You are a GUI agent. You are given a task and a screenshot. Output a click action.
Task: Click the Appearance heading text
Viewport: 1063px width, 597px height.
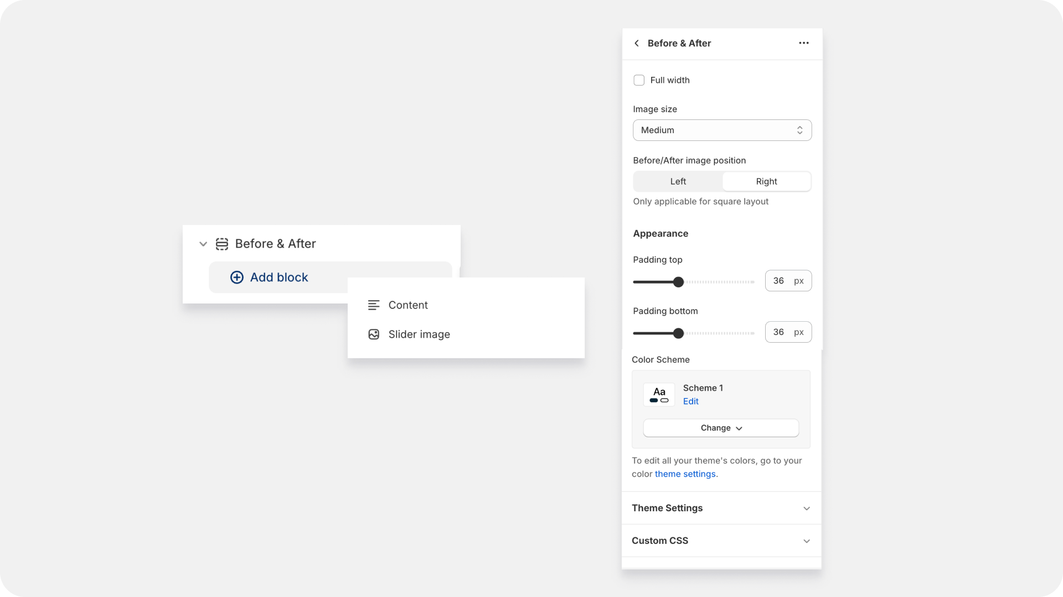(660, 233)
